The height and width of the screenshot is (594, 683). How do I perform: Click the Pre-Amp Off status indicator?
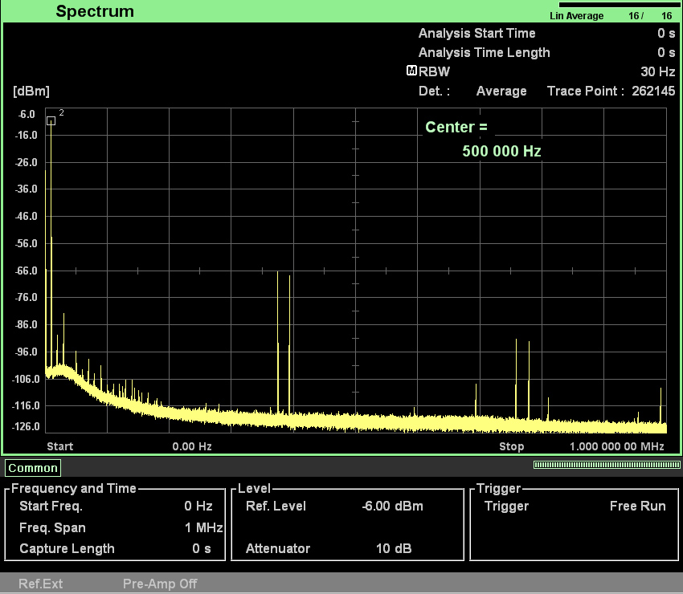[x=160, y=584]
